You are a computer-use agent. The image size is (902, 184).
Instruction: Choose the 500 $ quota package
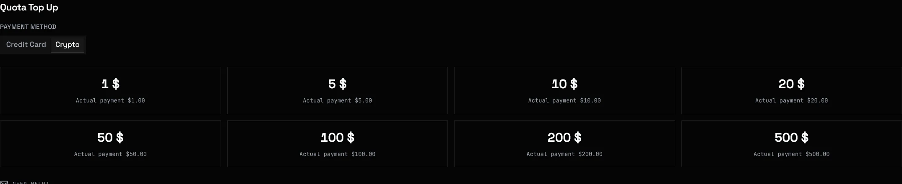792,144
